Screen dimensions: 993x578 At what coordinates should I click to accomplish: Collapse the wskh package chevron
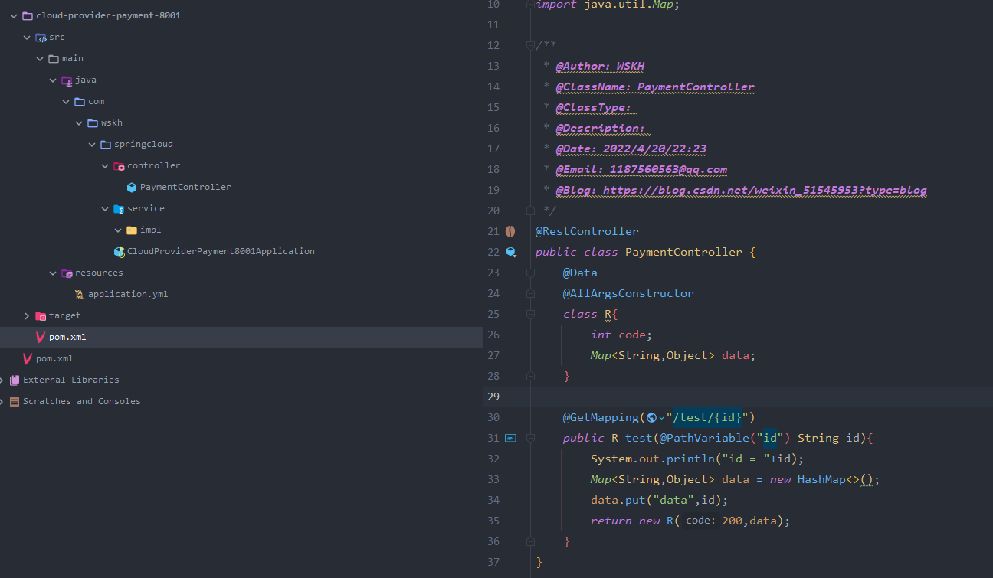tap(79, 122)
